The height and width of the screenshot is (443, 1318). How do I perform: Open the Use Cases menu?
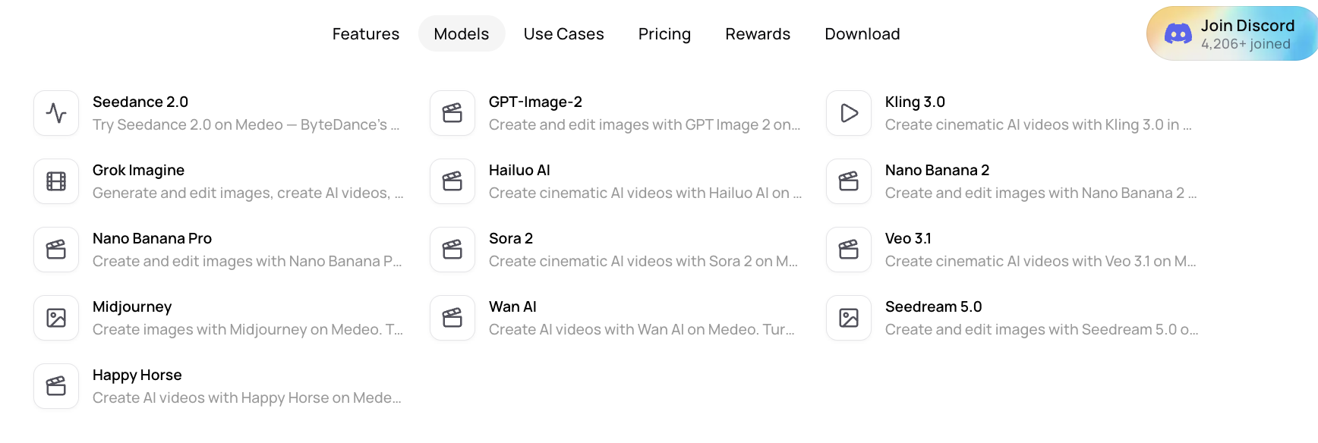click(564, 34)
